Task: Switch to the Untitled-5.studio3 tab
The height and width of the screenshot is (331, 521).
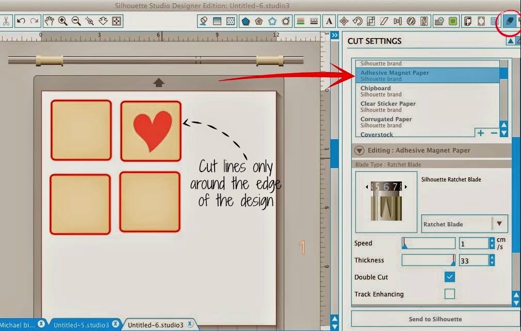Action: (x=83, y=324)
